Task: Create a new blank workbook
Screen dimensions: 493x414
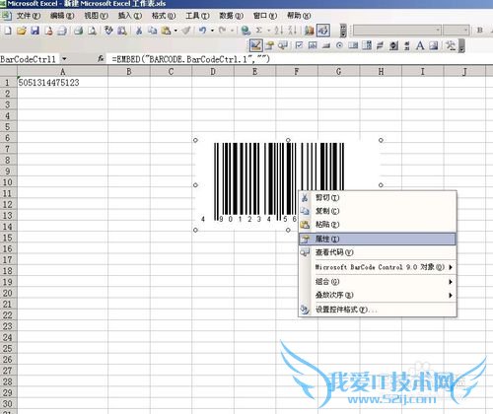Action: 8,31
